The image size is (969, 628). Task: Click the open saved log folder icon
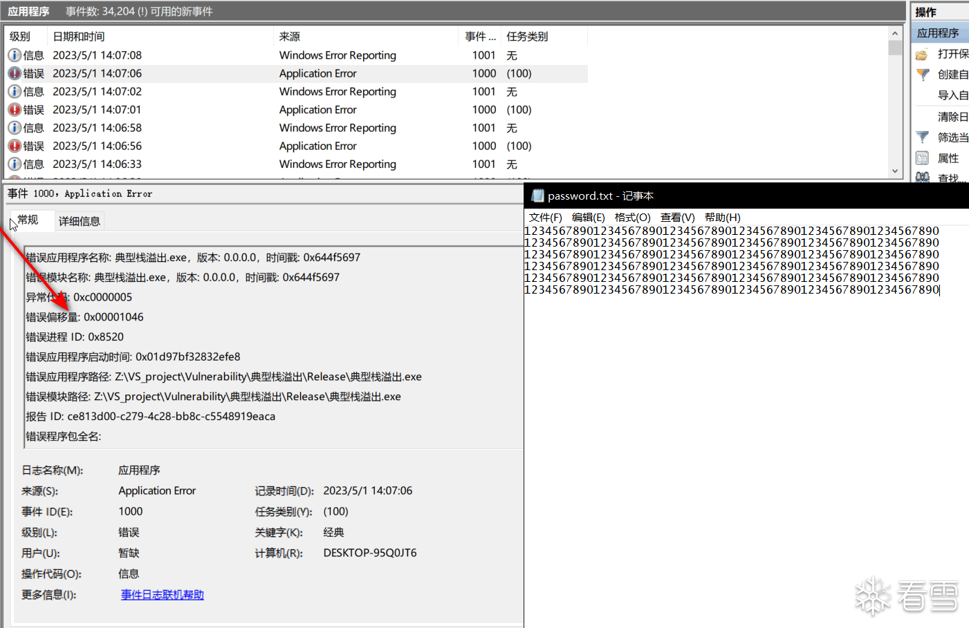click(x=922, y=54)
